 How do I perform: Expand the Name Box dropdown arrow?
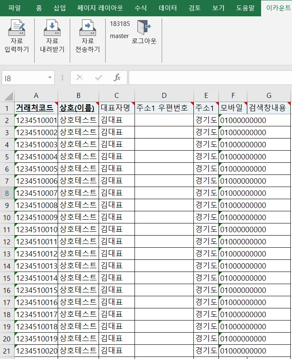click(x=50, y=77)
